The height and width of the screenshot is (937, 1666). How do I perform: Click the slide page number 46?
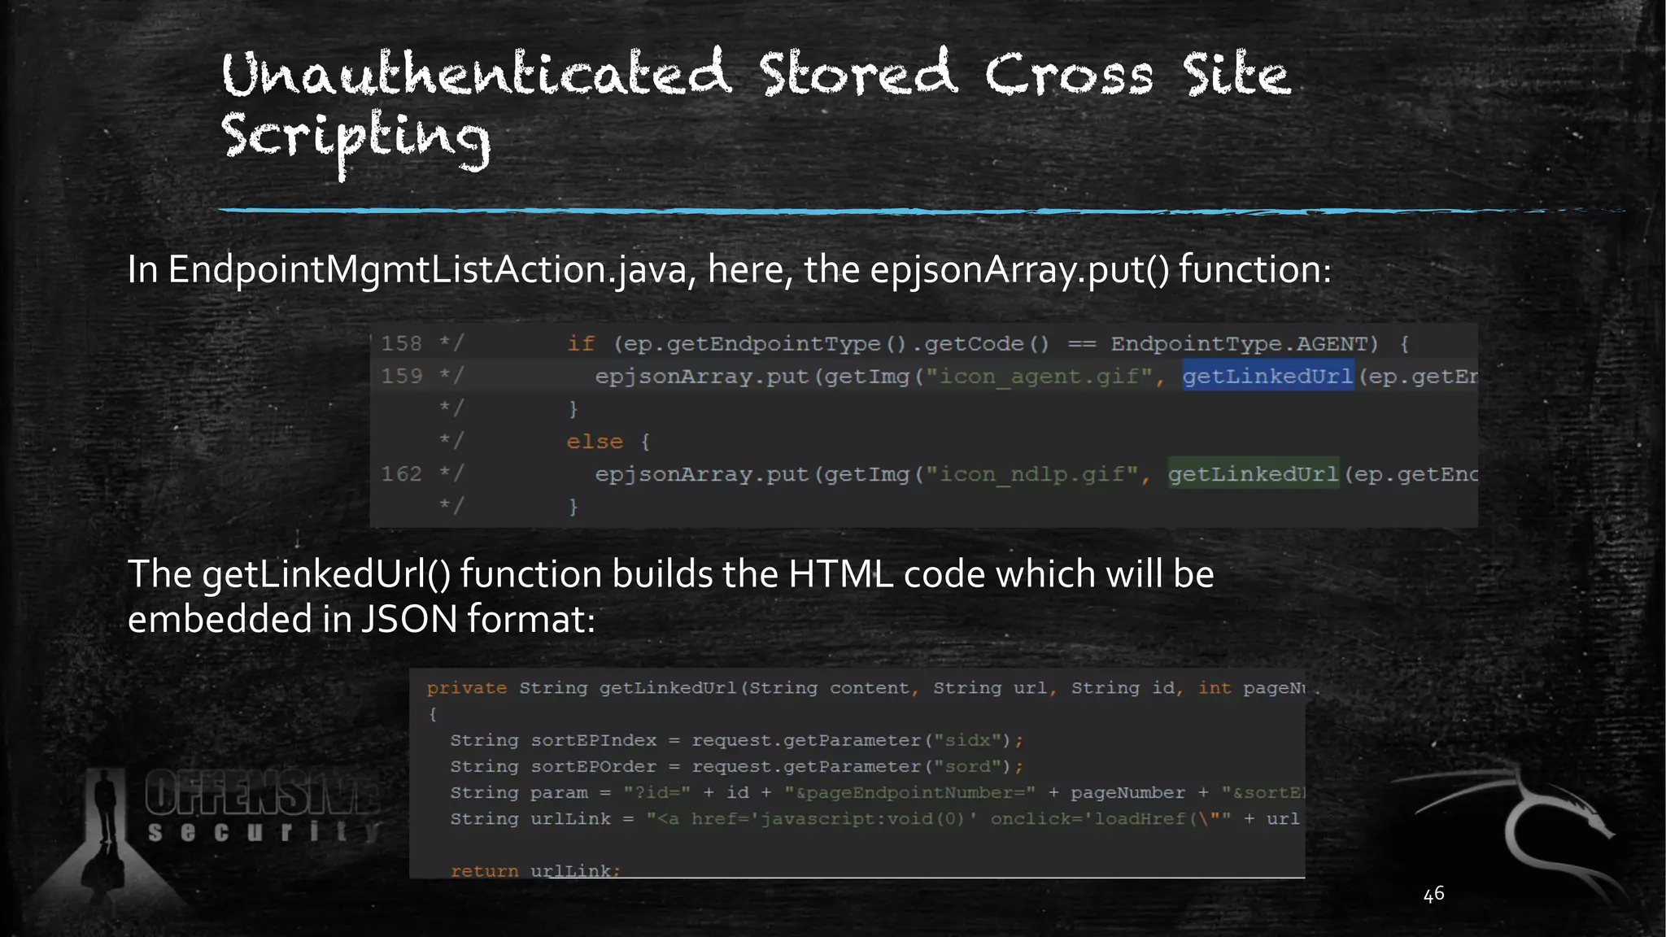point(1433,894)
